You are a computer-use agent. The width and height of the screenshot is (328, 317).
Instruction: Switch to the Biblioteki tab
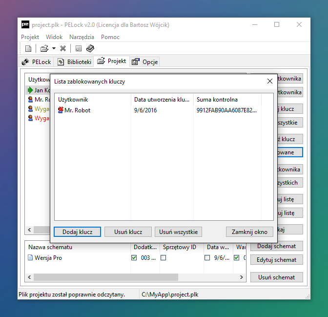pyautogui.click(x=74, y=62)
